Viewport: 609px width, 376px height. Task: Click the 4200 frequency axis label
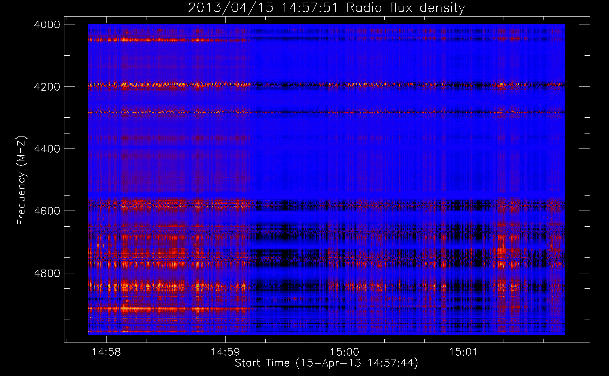(47, 87)
